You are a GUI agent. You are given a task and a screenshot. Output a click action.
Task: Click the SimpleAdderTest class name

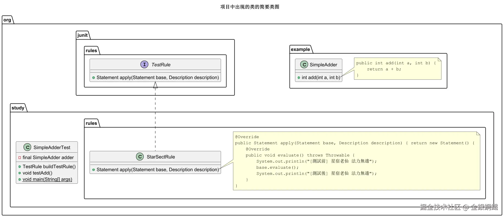pyautogui.click(x=52, y=147)
